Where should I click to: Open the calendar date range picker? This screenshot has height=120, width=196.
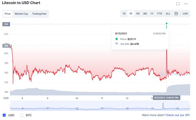pyautogui.click(x=176, y=14)
